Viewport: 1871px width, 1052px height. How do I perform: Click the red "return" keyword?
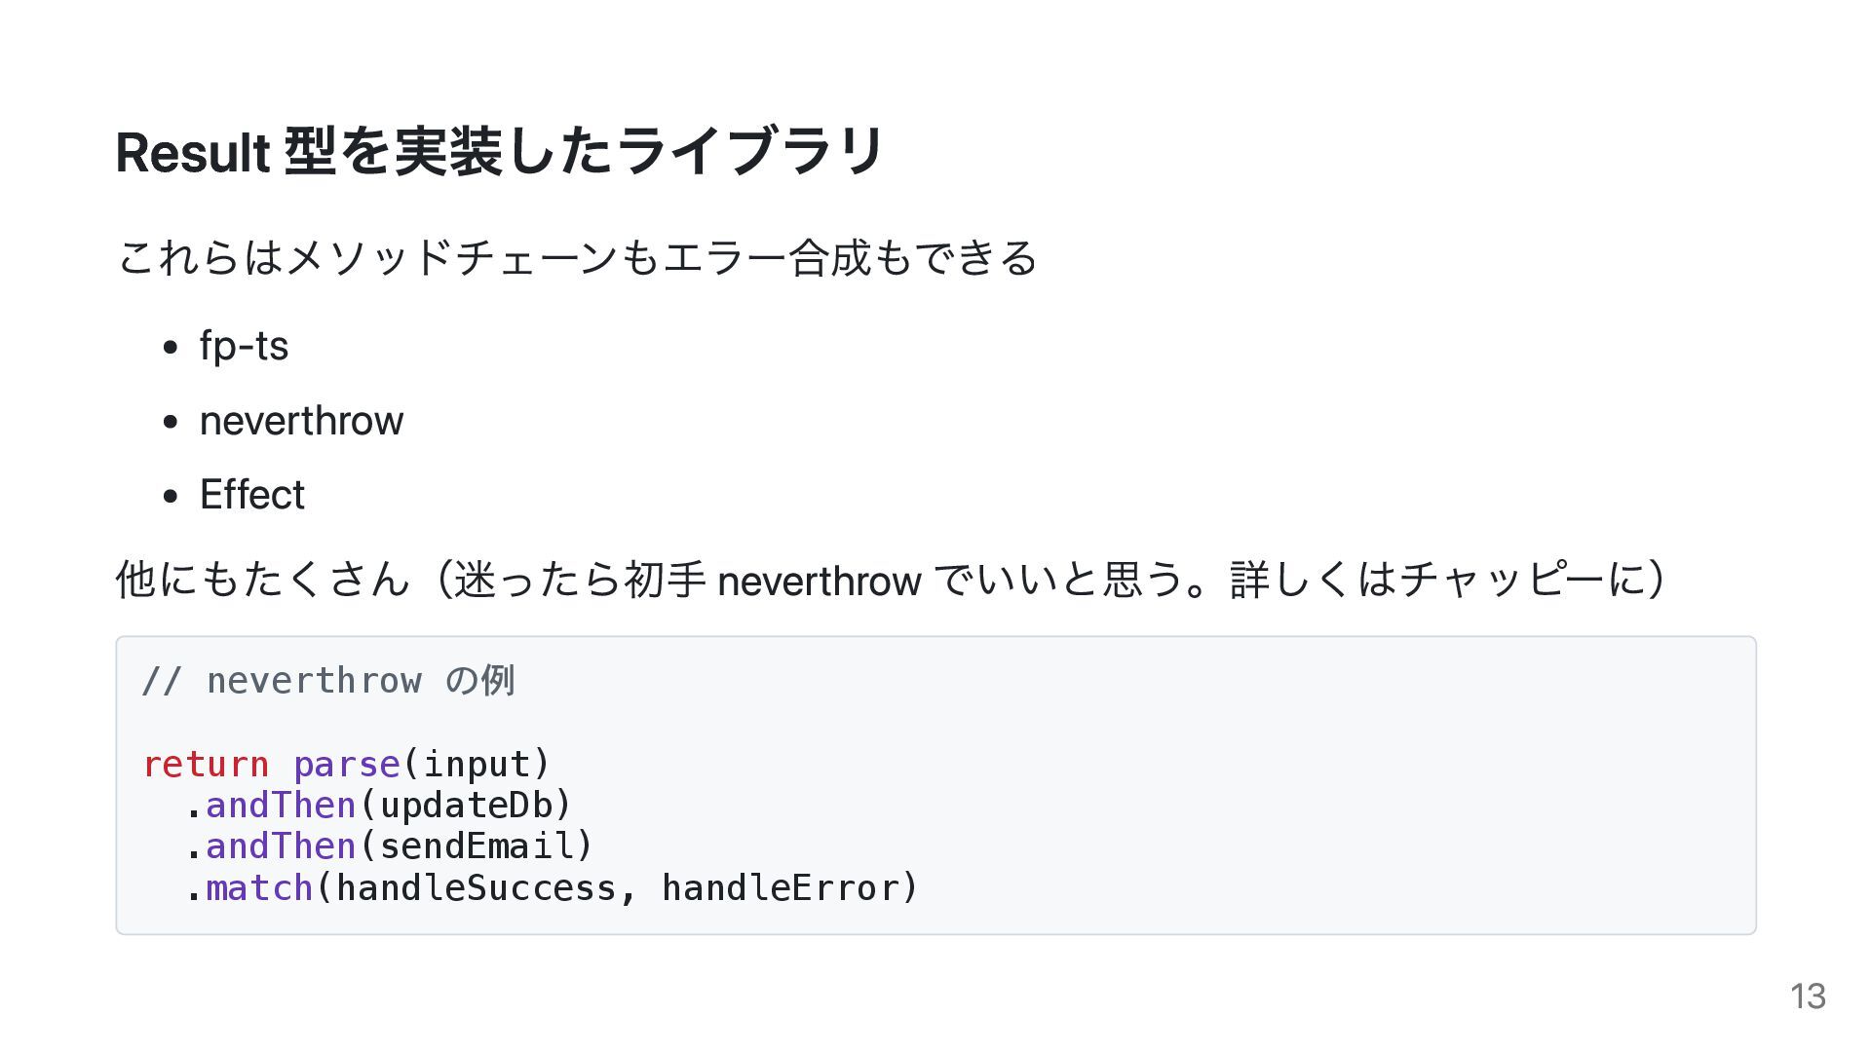[x=206, y=765]
